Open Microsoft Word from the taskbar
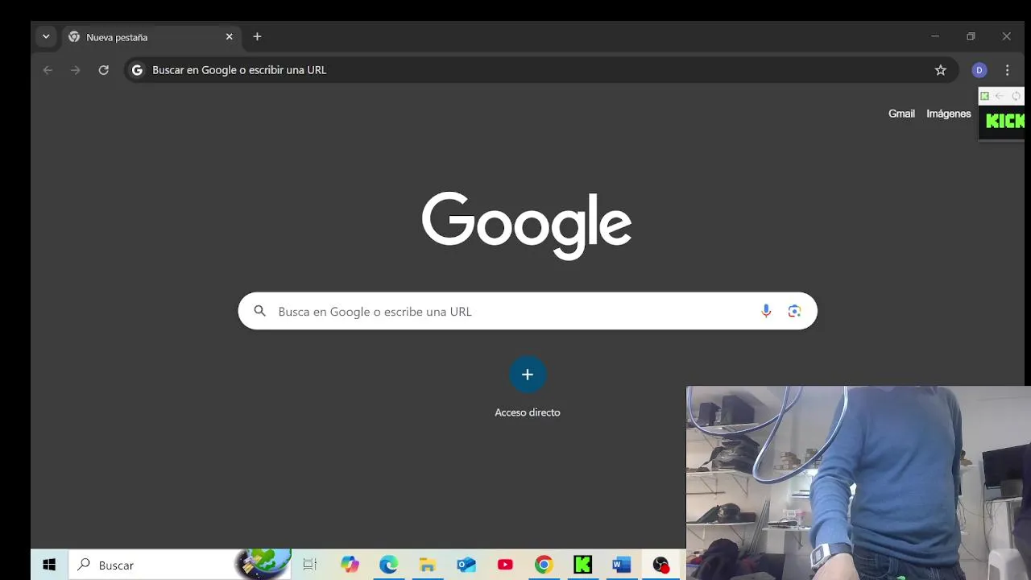1031x580 pixels. tap(621, 565)
